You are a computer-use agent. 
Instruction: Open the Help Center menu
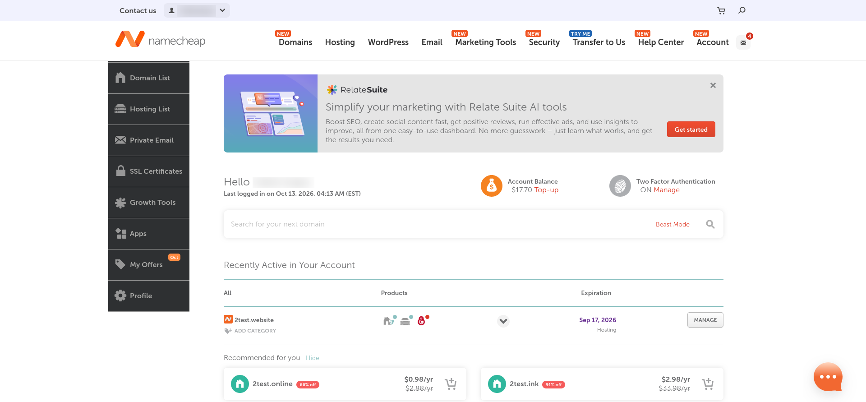(661, 42)
